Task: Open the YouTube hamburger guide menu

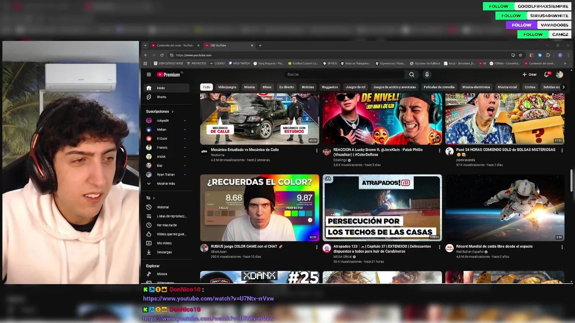Action: click(149, 74)
